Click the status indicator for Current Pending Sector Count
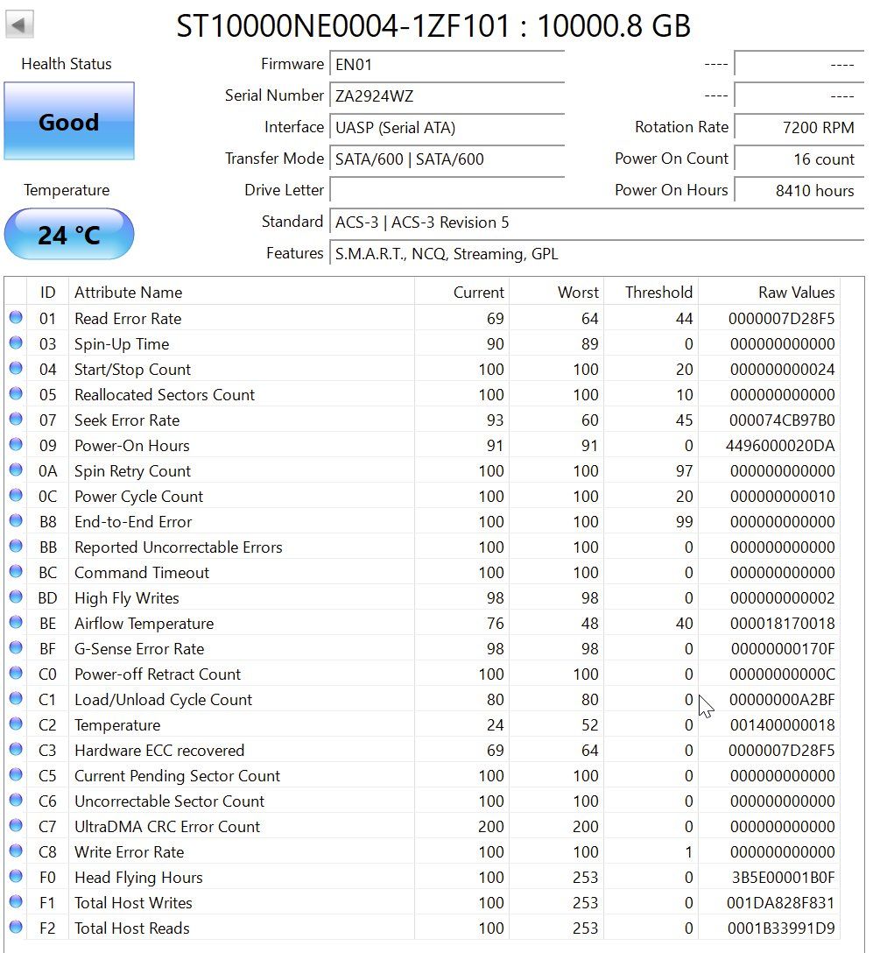 coord(16,775)
